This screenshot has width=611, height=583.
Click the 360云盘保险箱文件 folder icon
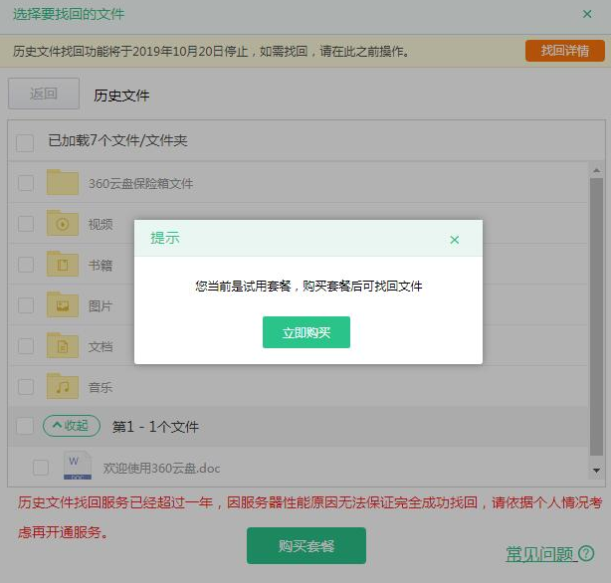(63, 182)
